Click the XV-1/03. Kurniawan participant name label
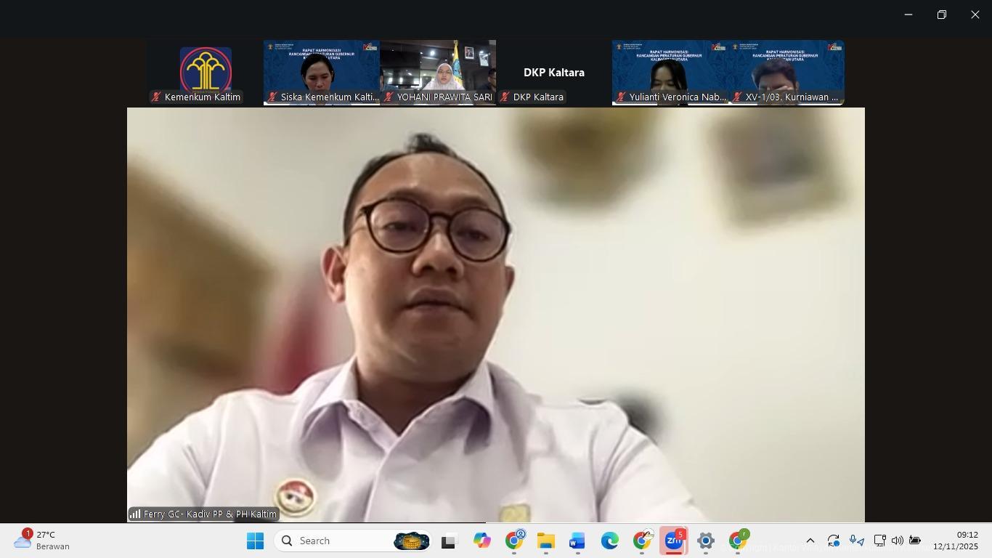Screen dimensions: 992x558 click(x=791, y=97)
